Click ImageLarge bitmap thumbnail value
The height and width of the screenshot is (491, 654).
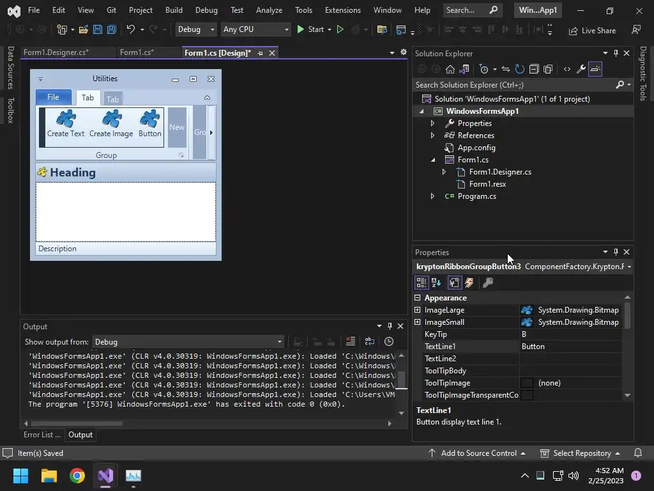527,310
